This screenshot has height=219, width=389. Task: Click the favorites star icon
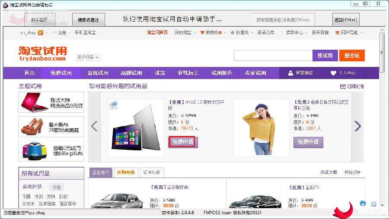point(233,32)
